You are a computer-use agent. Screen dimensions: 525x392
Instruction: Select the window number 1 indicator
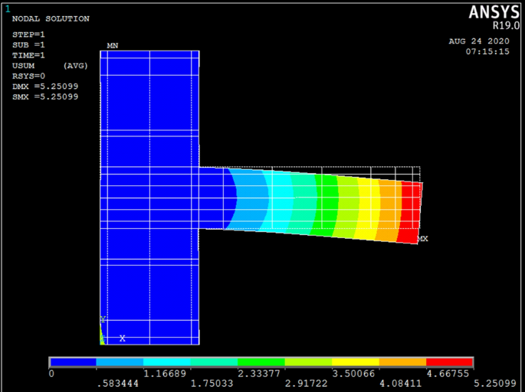pyautogui.click(x=8, y=9)
